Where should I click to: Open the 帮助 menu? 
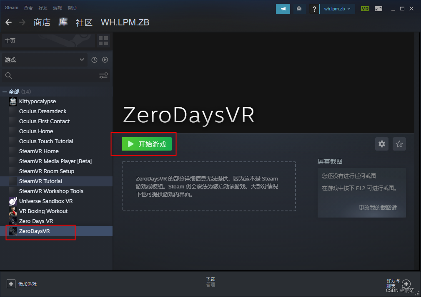tap(72, 8)
